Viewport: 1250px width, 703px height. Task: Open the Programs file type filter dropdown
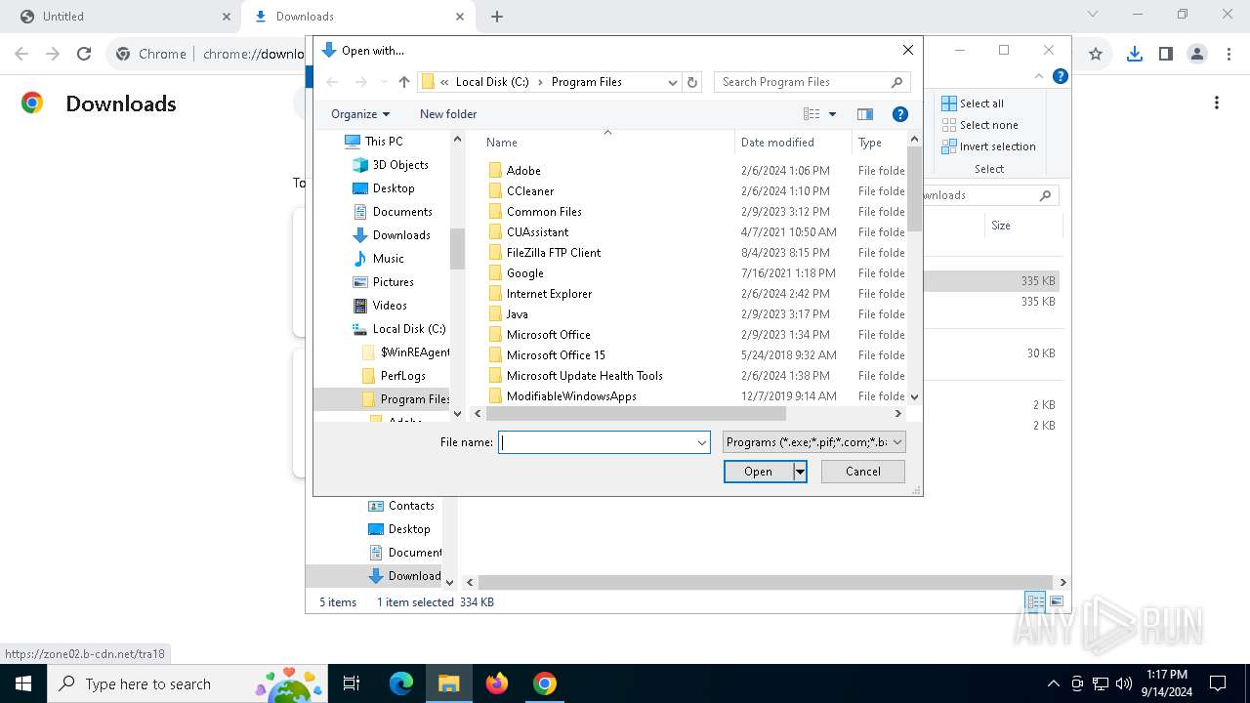[814, 442]
